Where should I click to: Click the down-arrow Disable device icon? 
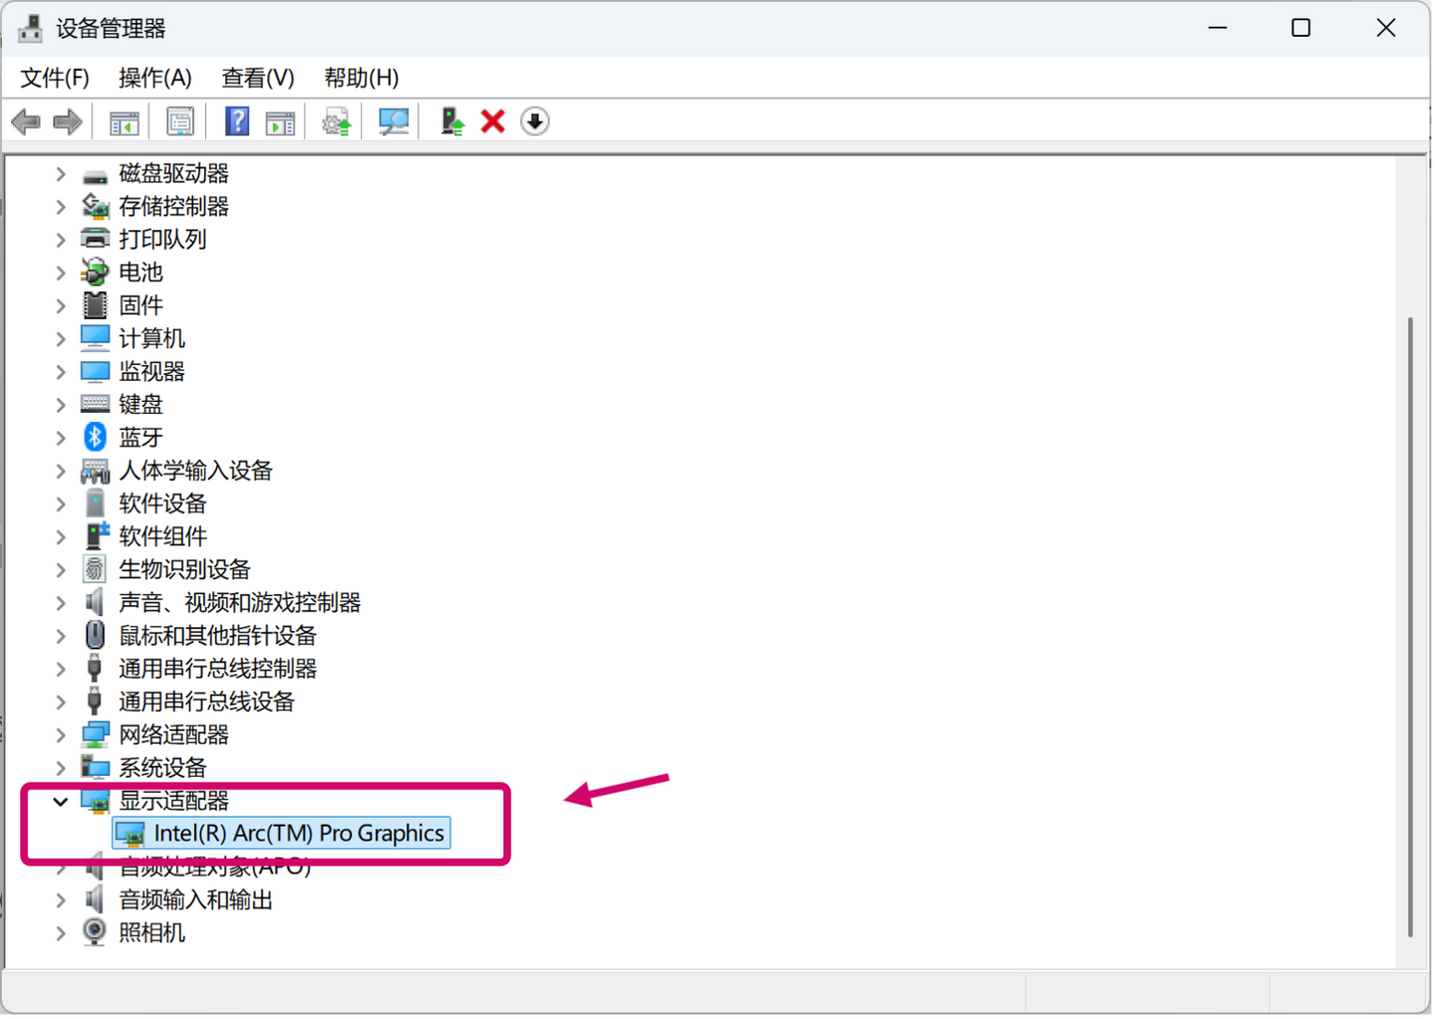click(536, 122)
